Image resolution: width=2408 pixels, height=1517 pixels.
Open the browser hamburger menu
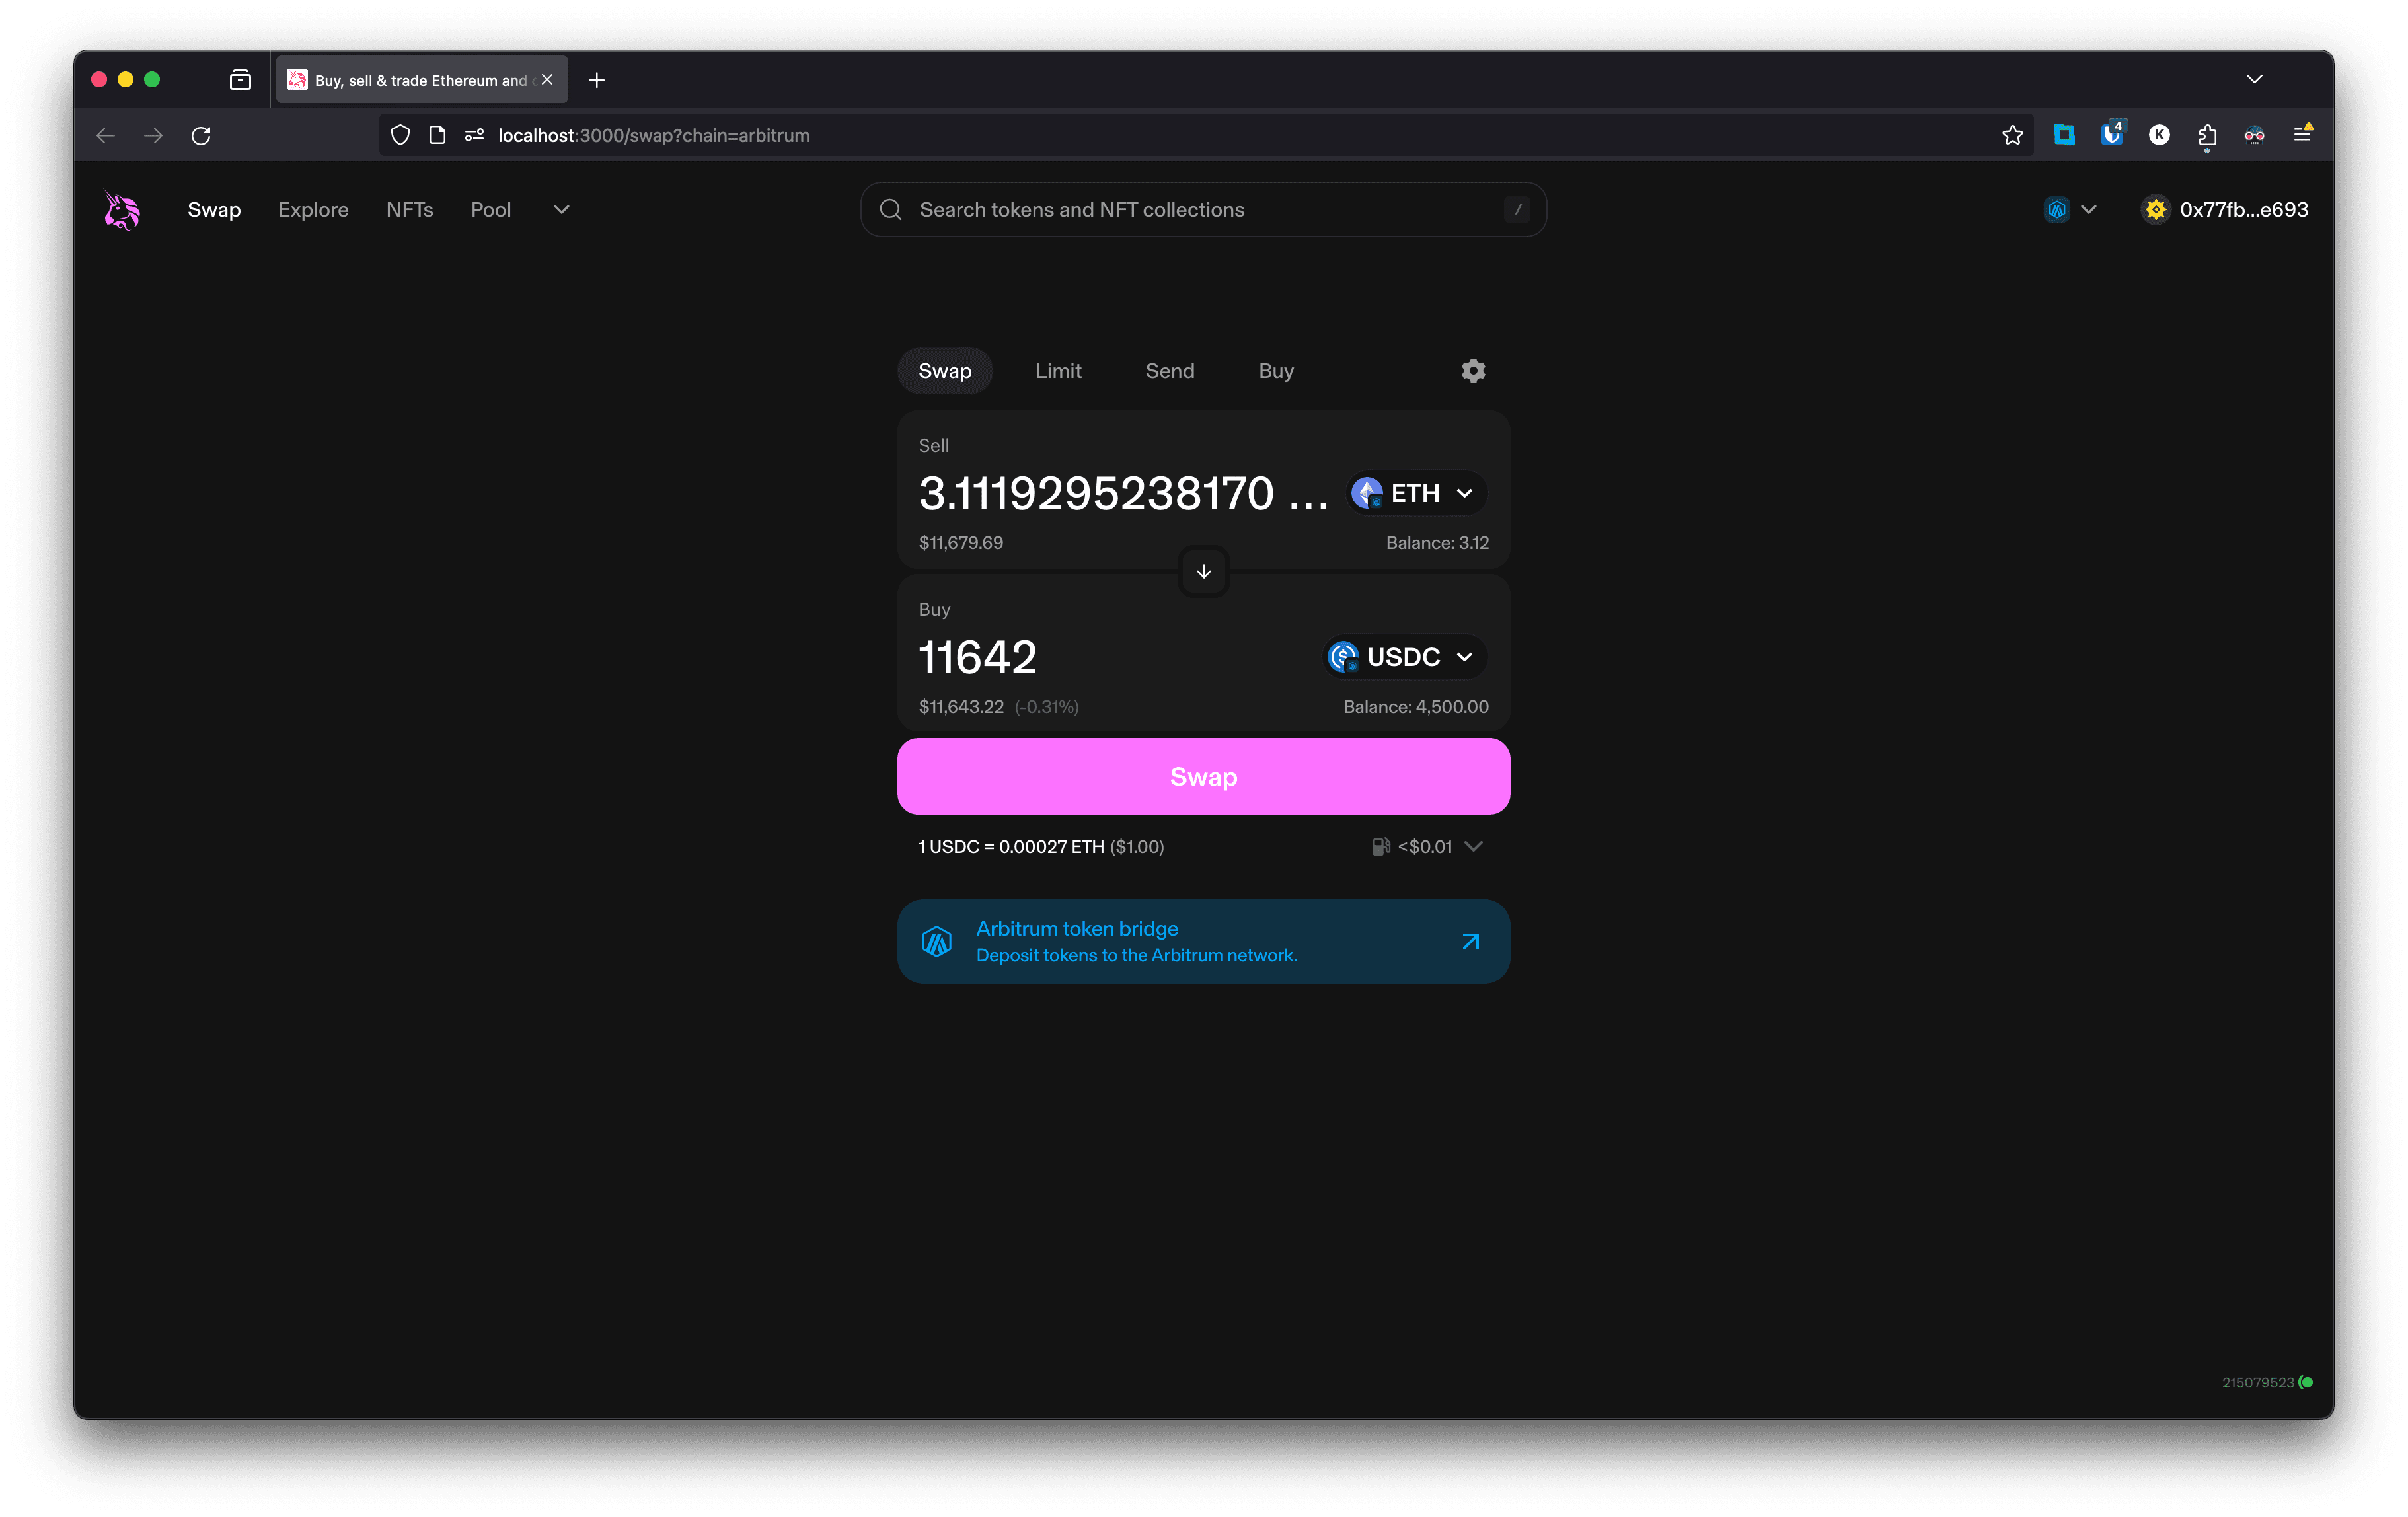click(x=2302, y=134)
